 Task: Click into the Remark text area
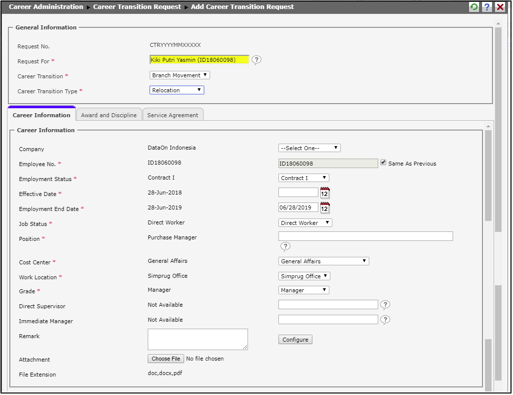(198, 339)
